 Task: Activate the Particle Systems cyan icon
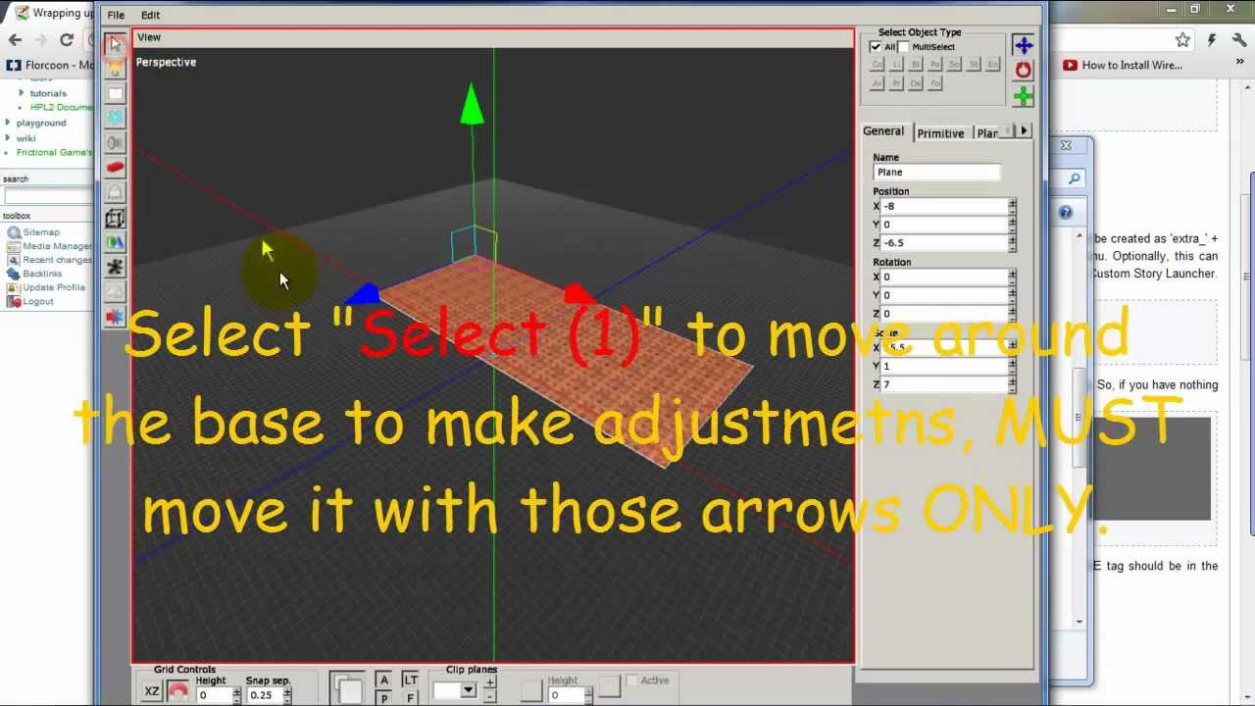click(x=115, y=118)
